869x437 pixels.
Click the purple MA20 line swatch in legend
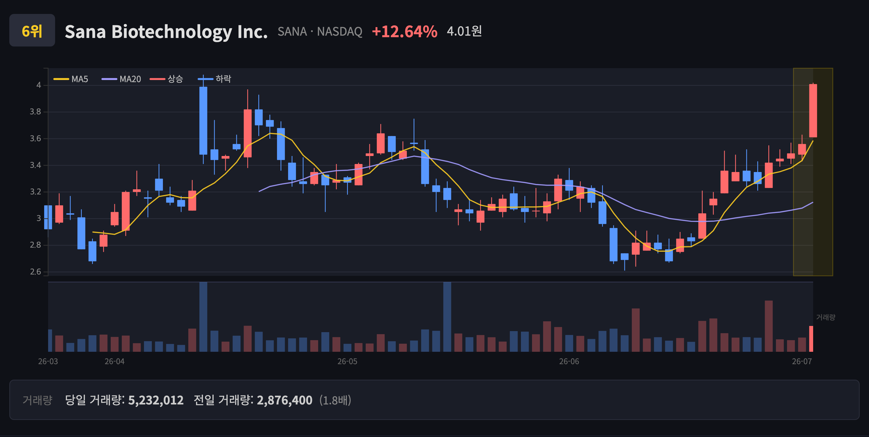click(109, 79)
